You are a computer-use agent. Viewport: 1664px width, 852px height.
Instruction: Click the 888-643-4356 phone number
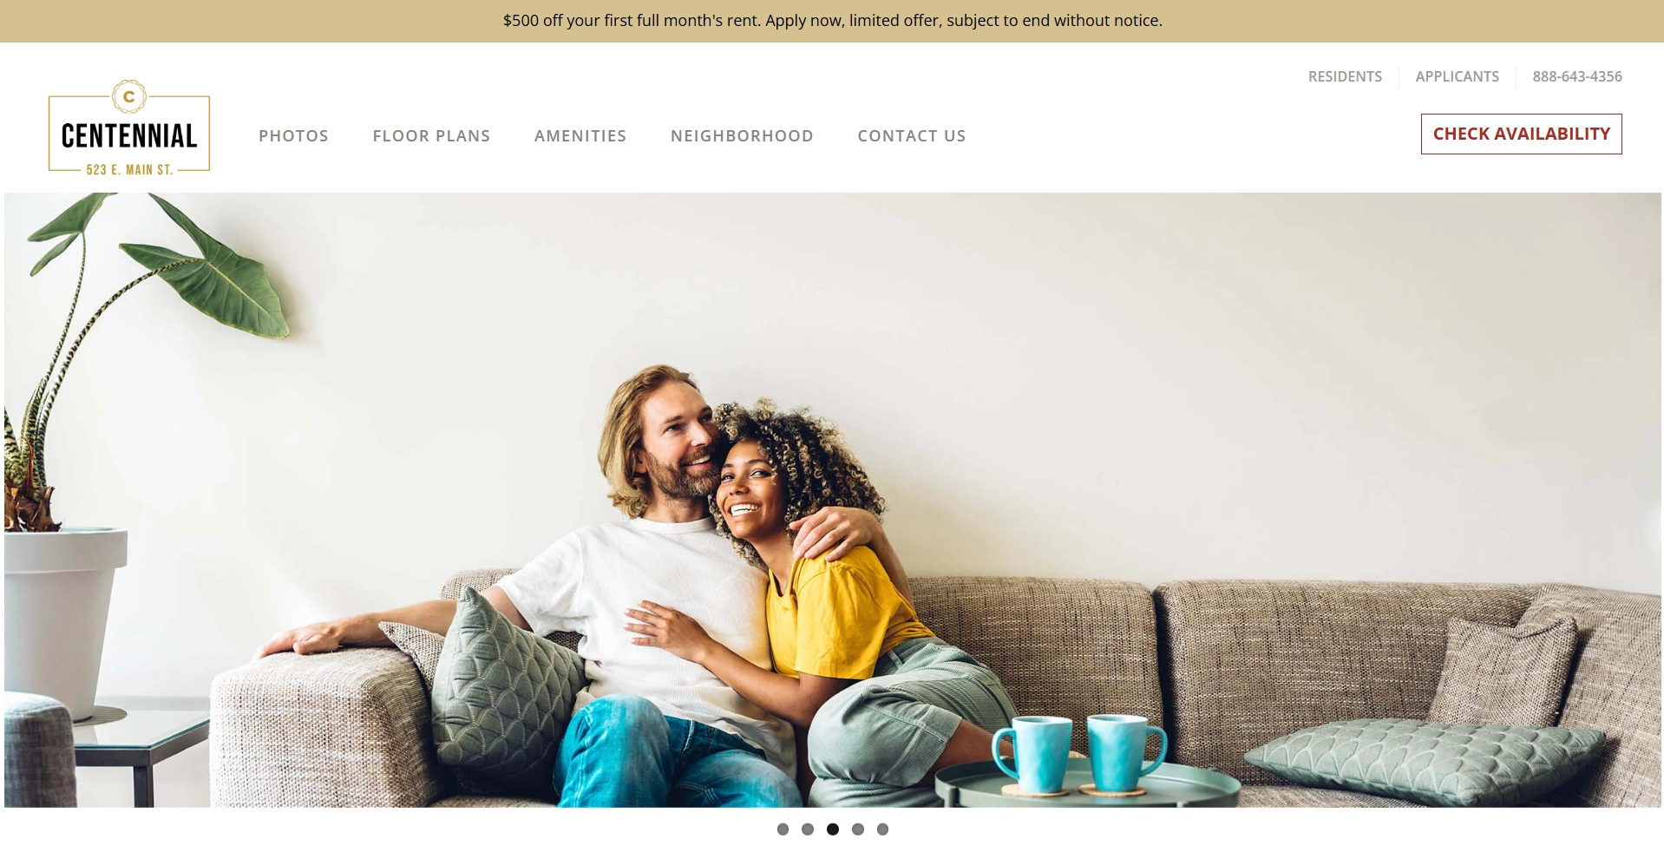point(1577,76)
